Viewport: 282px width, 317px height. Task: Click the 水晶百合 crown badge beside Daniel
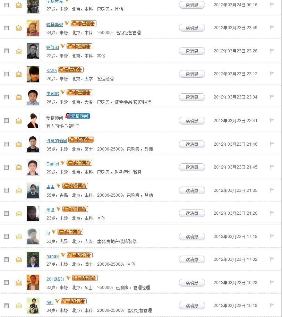tap(79, 163)
